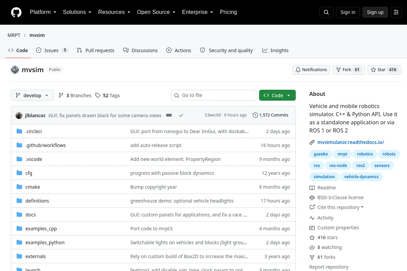Open mvsimulator.readthedocs.io website link
This screenshot has height=271, width=407.
pos(351,142)
